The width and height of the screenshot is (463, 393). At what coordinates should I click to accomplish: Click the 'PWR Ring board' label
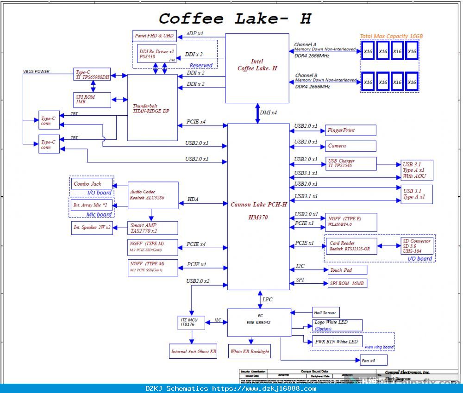(379, 347)
